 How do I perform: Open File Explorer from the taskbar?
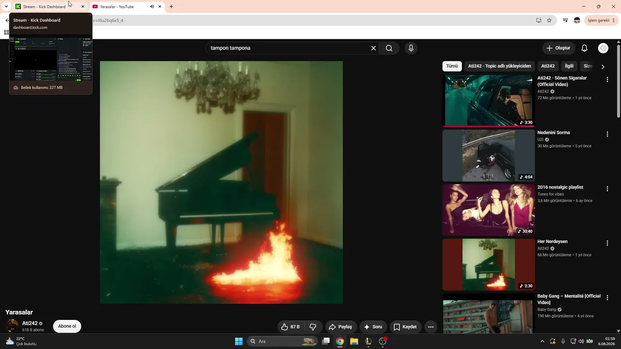click(354, 341)
